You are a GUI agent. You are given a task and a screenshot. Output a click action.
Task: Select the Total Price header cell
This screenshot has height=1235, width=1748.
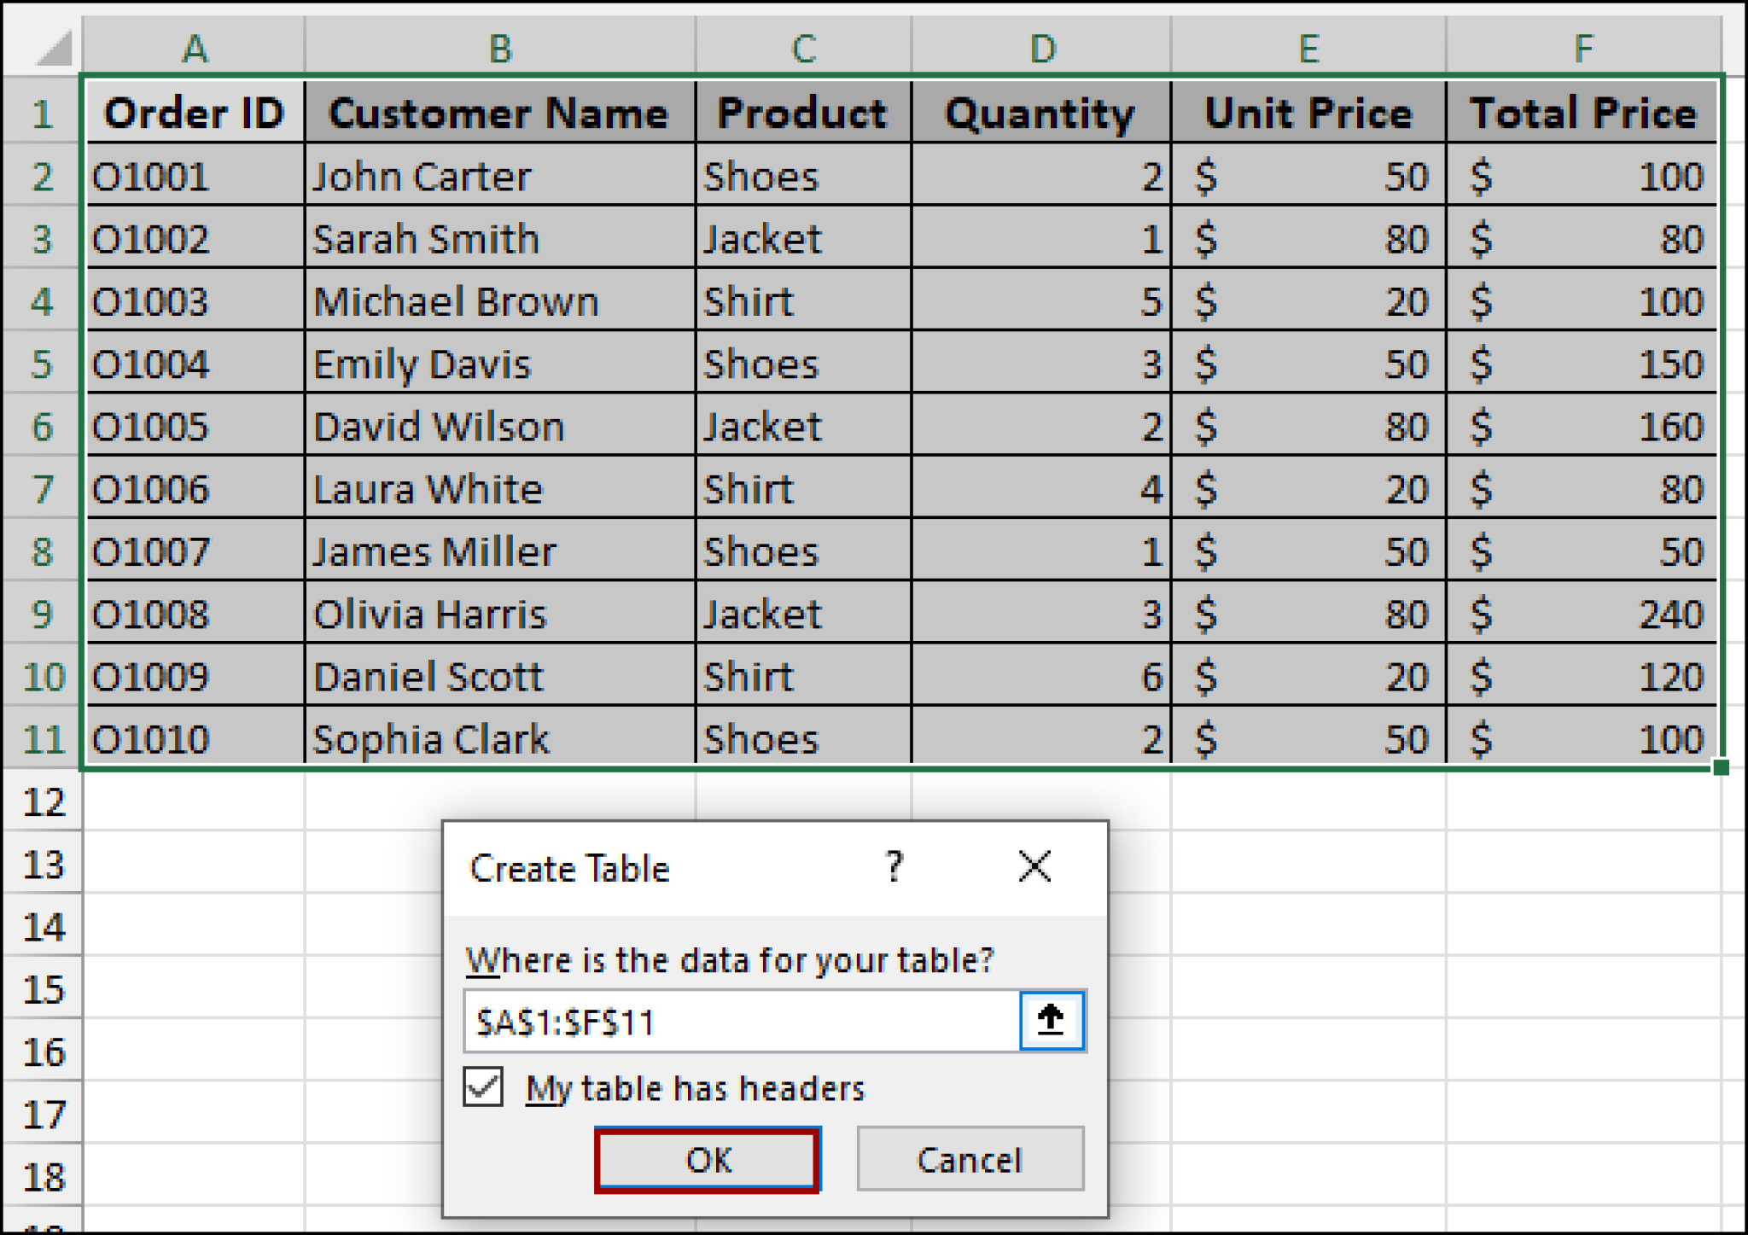pos(1583,114)
